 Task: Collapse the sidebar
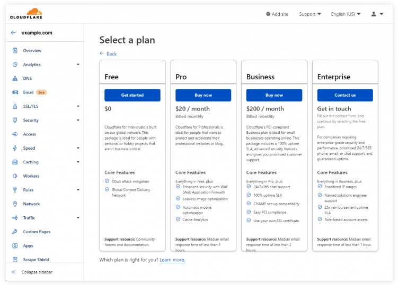tap(32, 272)
